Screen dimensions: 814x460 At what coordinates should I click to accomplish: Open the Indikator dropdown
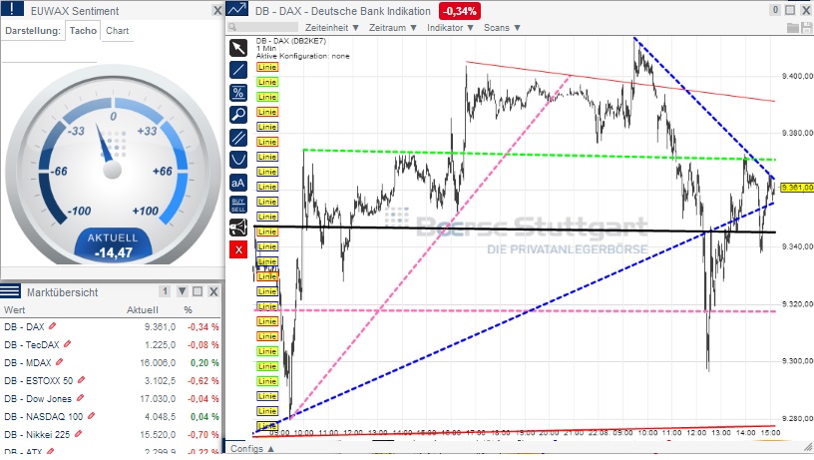coord(450,28)
